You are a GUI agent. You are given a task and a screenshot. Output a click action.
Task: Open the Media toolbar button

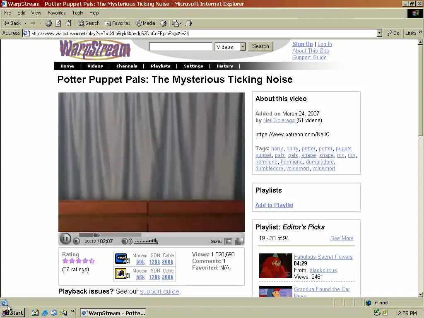(x=145, y=23)
